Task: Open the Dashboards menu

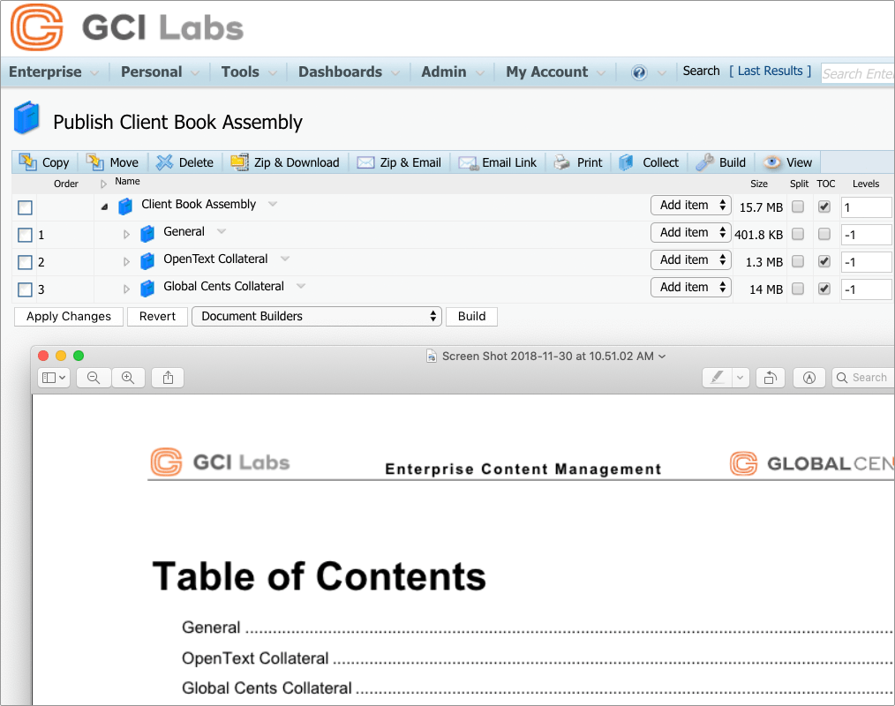Action: tap(349, 71)
